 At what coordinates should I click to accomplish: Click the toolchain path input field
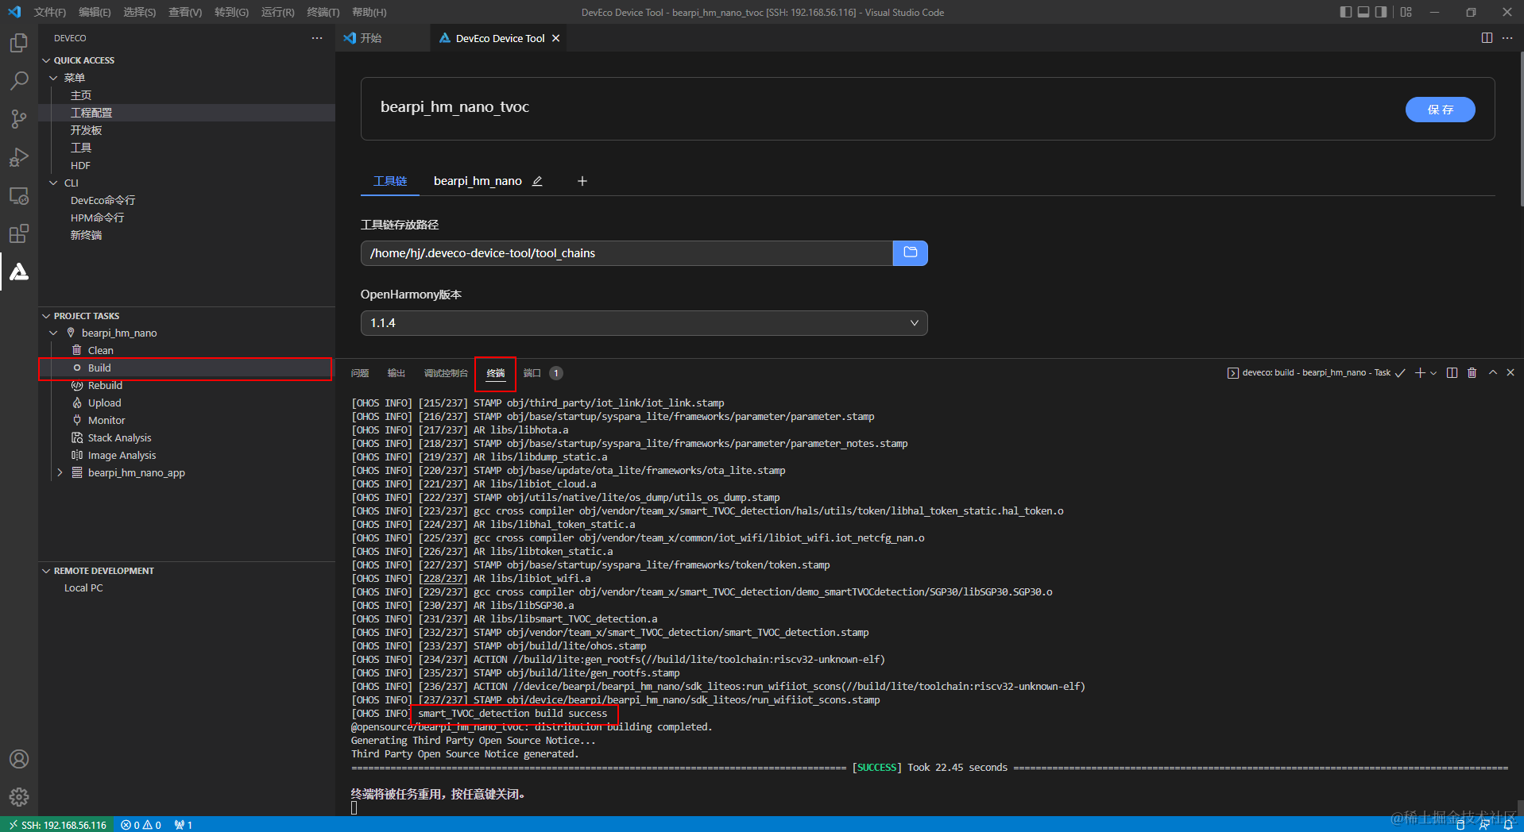(627, 253)
